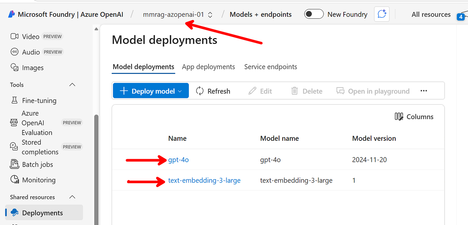Go to Monitoring in the sidebar
Image resolution: width=468 pixels, height=225 pixels.
[x=39, y=180]
